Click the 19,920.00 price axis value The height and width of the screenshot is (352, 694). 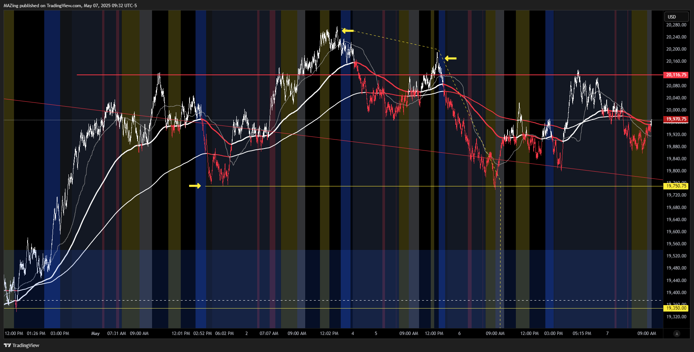point(676,135)
